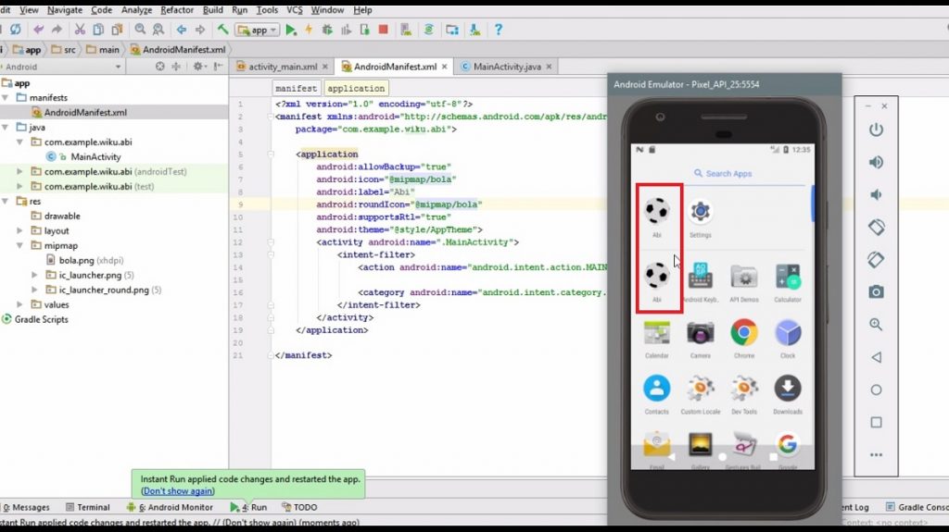The image size is (949, 532).
Task: Switch to the activity_main.xml tab
Action: tap(282, 67)
